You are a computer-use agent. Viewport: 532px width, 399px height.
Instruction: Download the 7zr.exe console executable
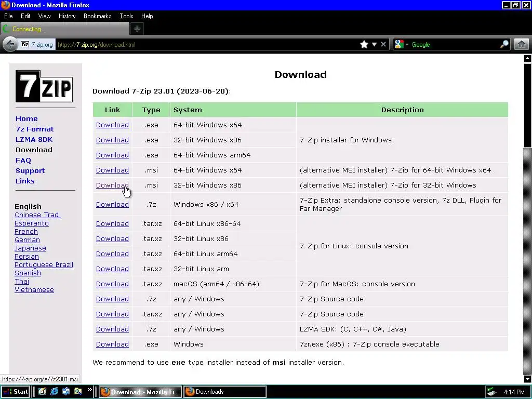[x=112, y=344]
